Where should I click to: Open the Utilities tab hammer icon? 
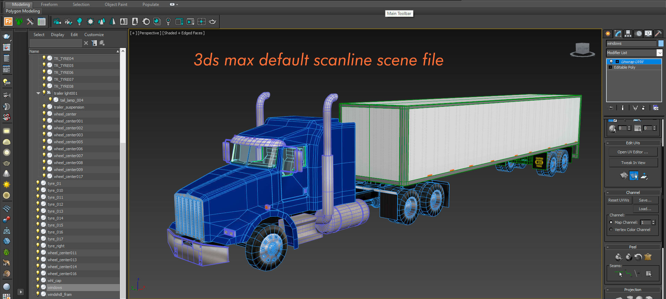(658, 34)
